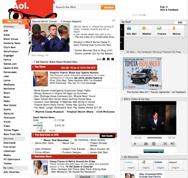This screenshot has width=188, height=178.
Task: Go to previous slideshow story
Action: [x=104, y=59]
